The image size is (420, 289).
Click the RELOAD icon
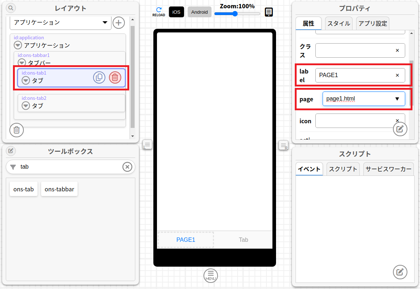click(x=158, y=12)
